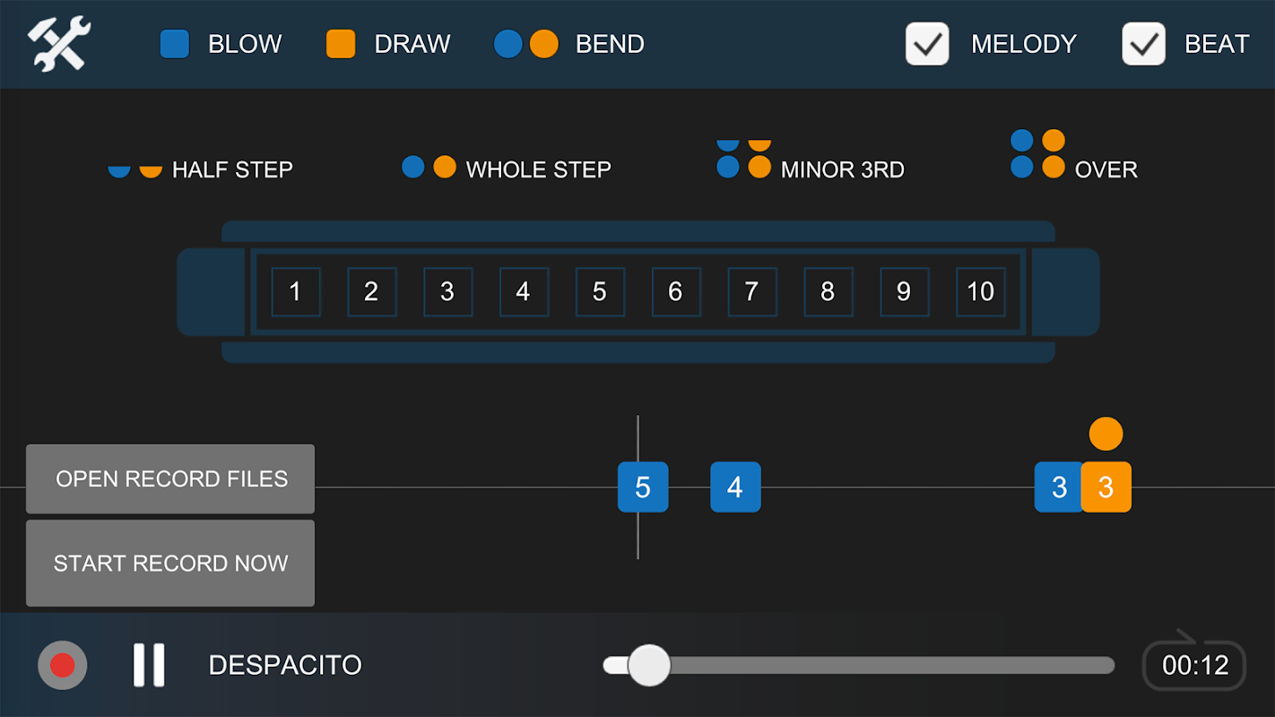This screenshot has width=1275, height=717.
Task: Tap harmonica hole 10
Action: coord(980,291)
